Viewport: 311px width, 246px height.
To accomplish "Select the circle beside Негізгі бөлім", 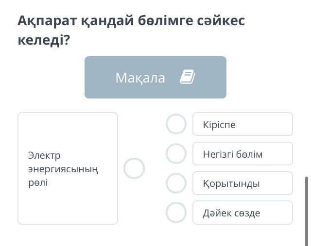I will pos(176,154).
